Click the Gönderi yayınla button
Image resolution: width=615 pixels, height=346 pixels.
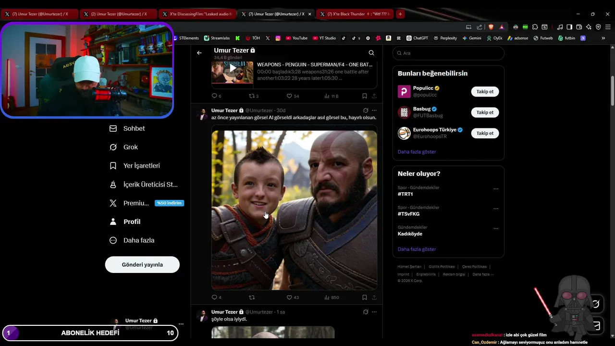tap(142, 265)
